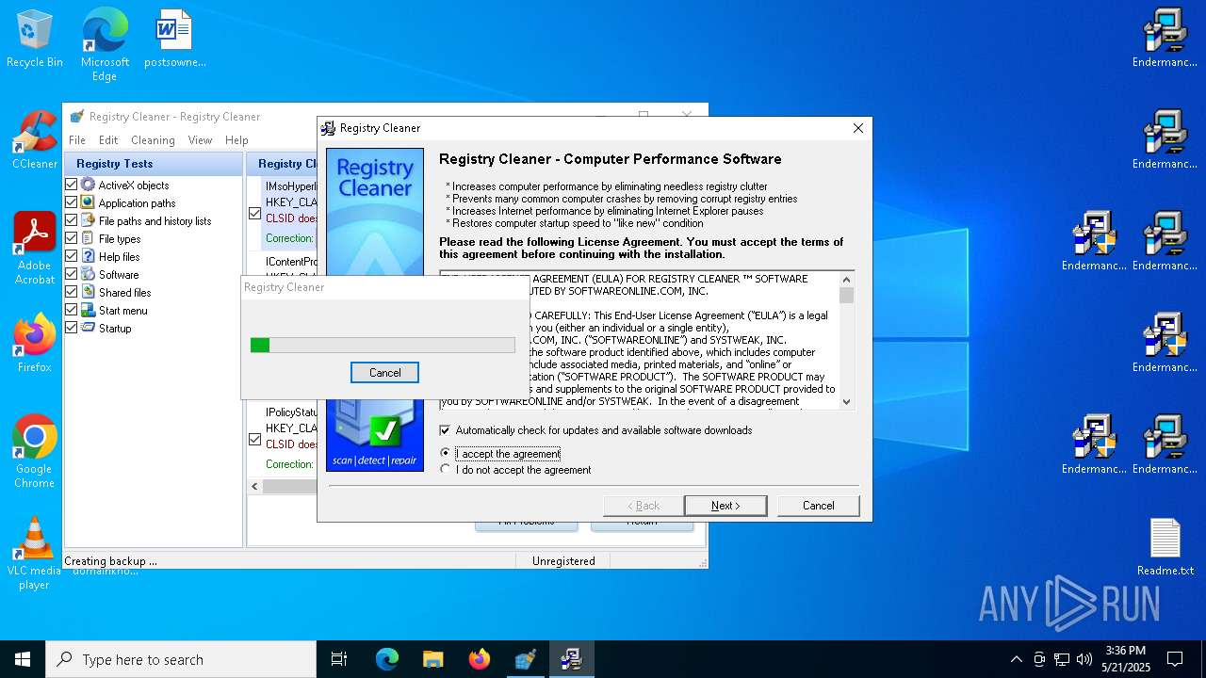Open the File menu
The image size is (1206, 678).
pos(77,140)
